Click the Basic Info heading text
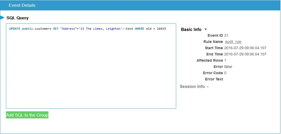281x134 pixels. point(191,29)
